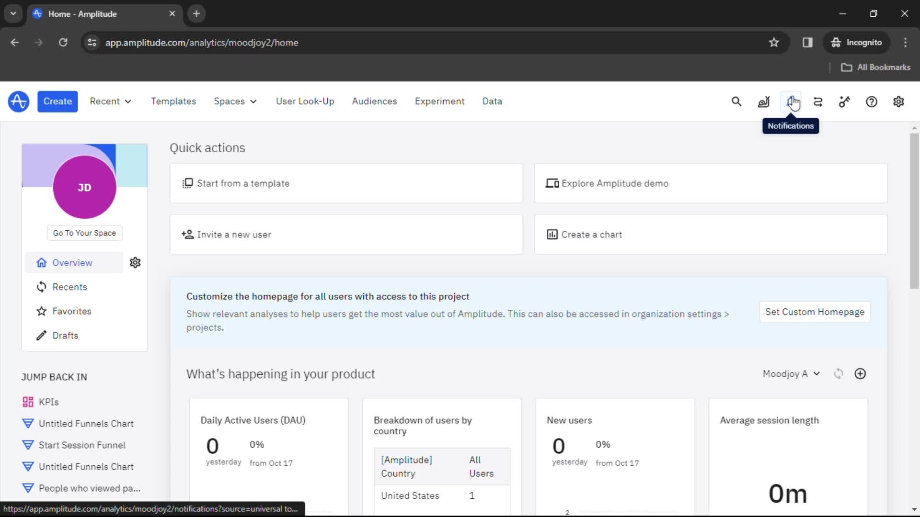920x517 pixels.
Task: Select Invite a new user card
Action: (346, 235)
